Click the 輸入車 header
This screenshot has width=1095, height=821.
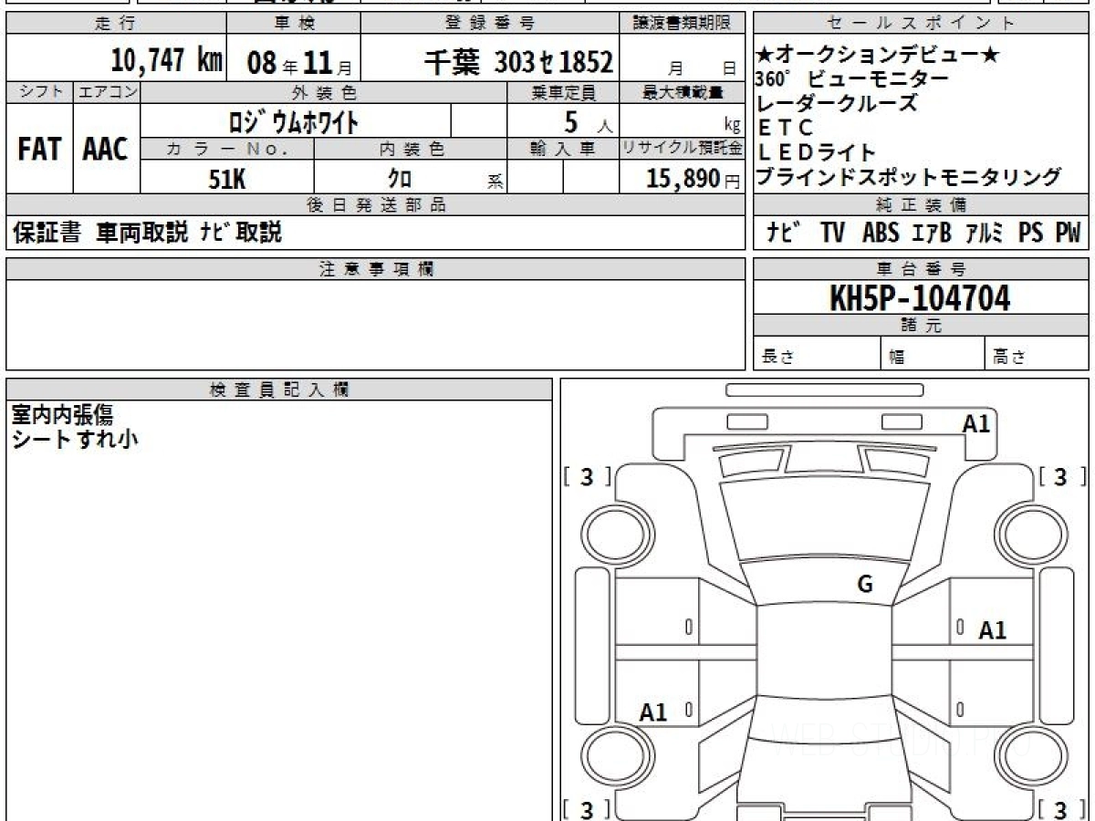tap(563, 150)
